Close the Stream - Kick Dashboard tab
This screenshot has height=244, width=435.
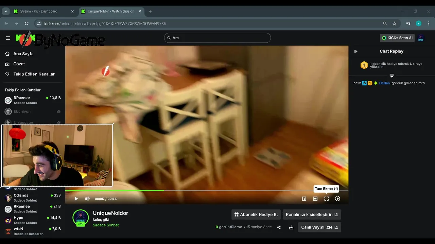[x=72, y=11]
